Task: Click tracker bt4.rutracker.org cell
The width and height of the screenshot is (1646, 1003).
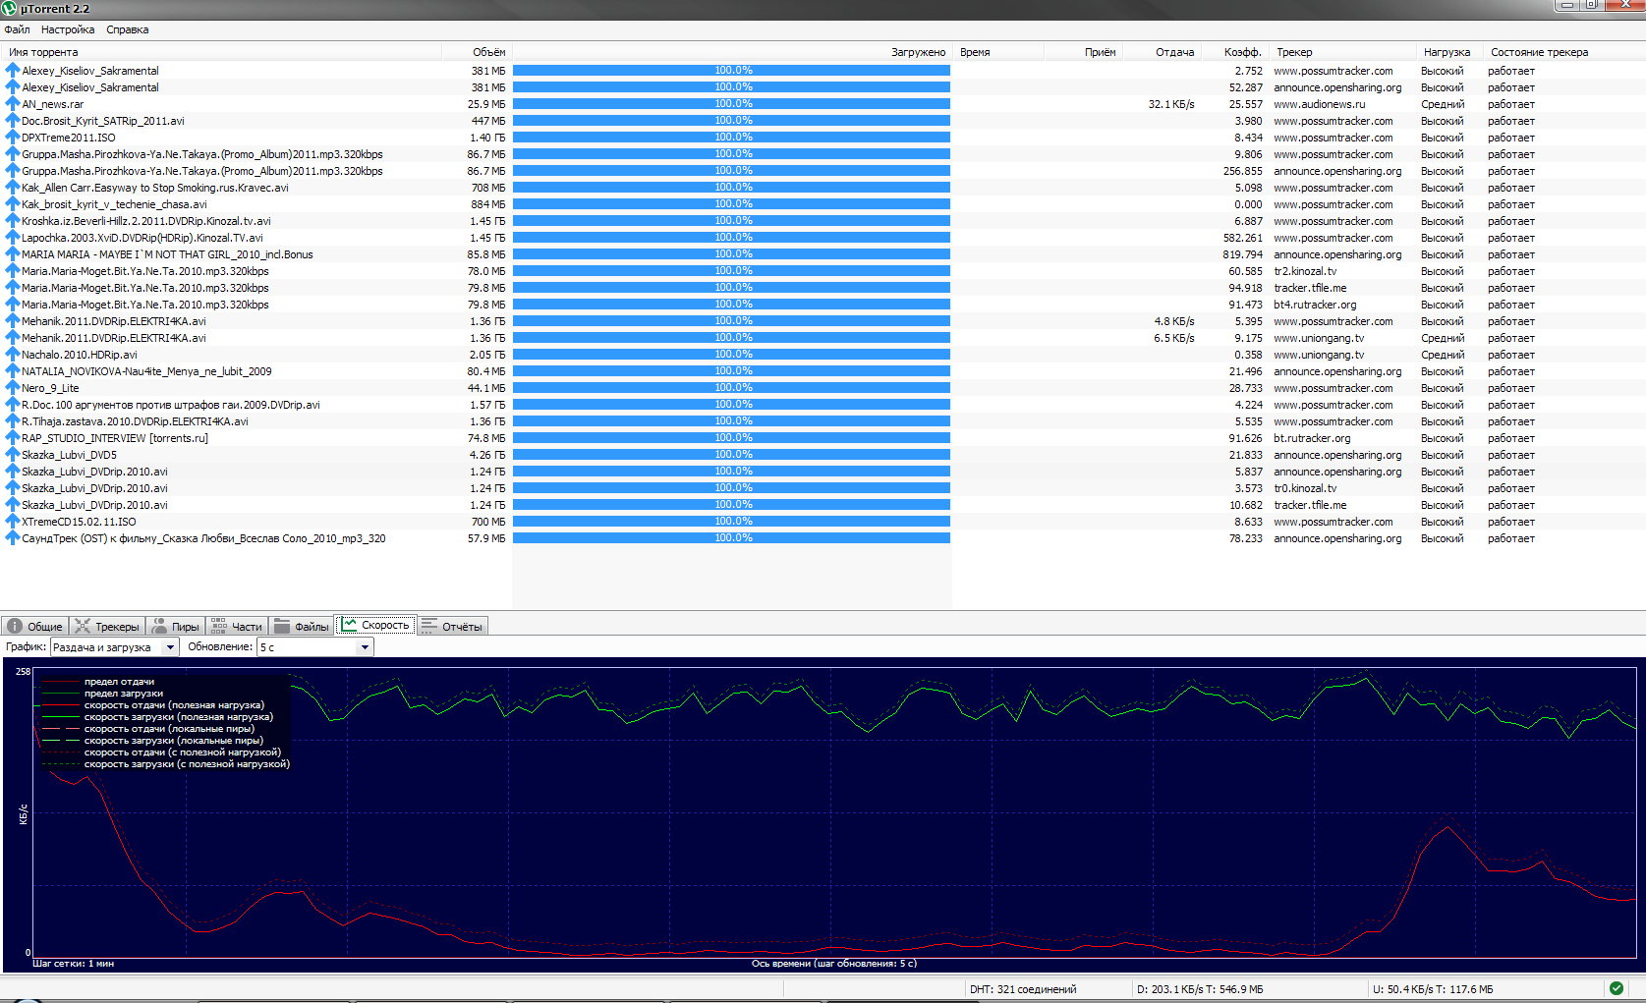Action: (1315, 305)
